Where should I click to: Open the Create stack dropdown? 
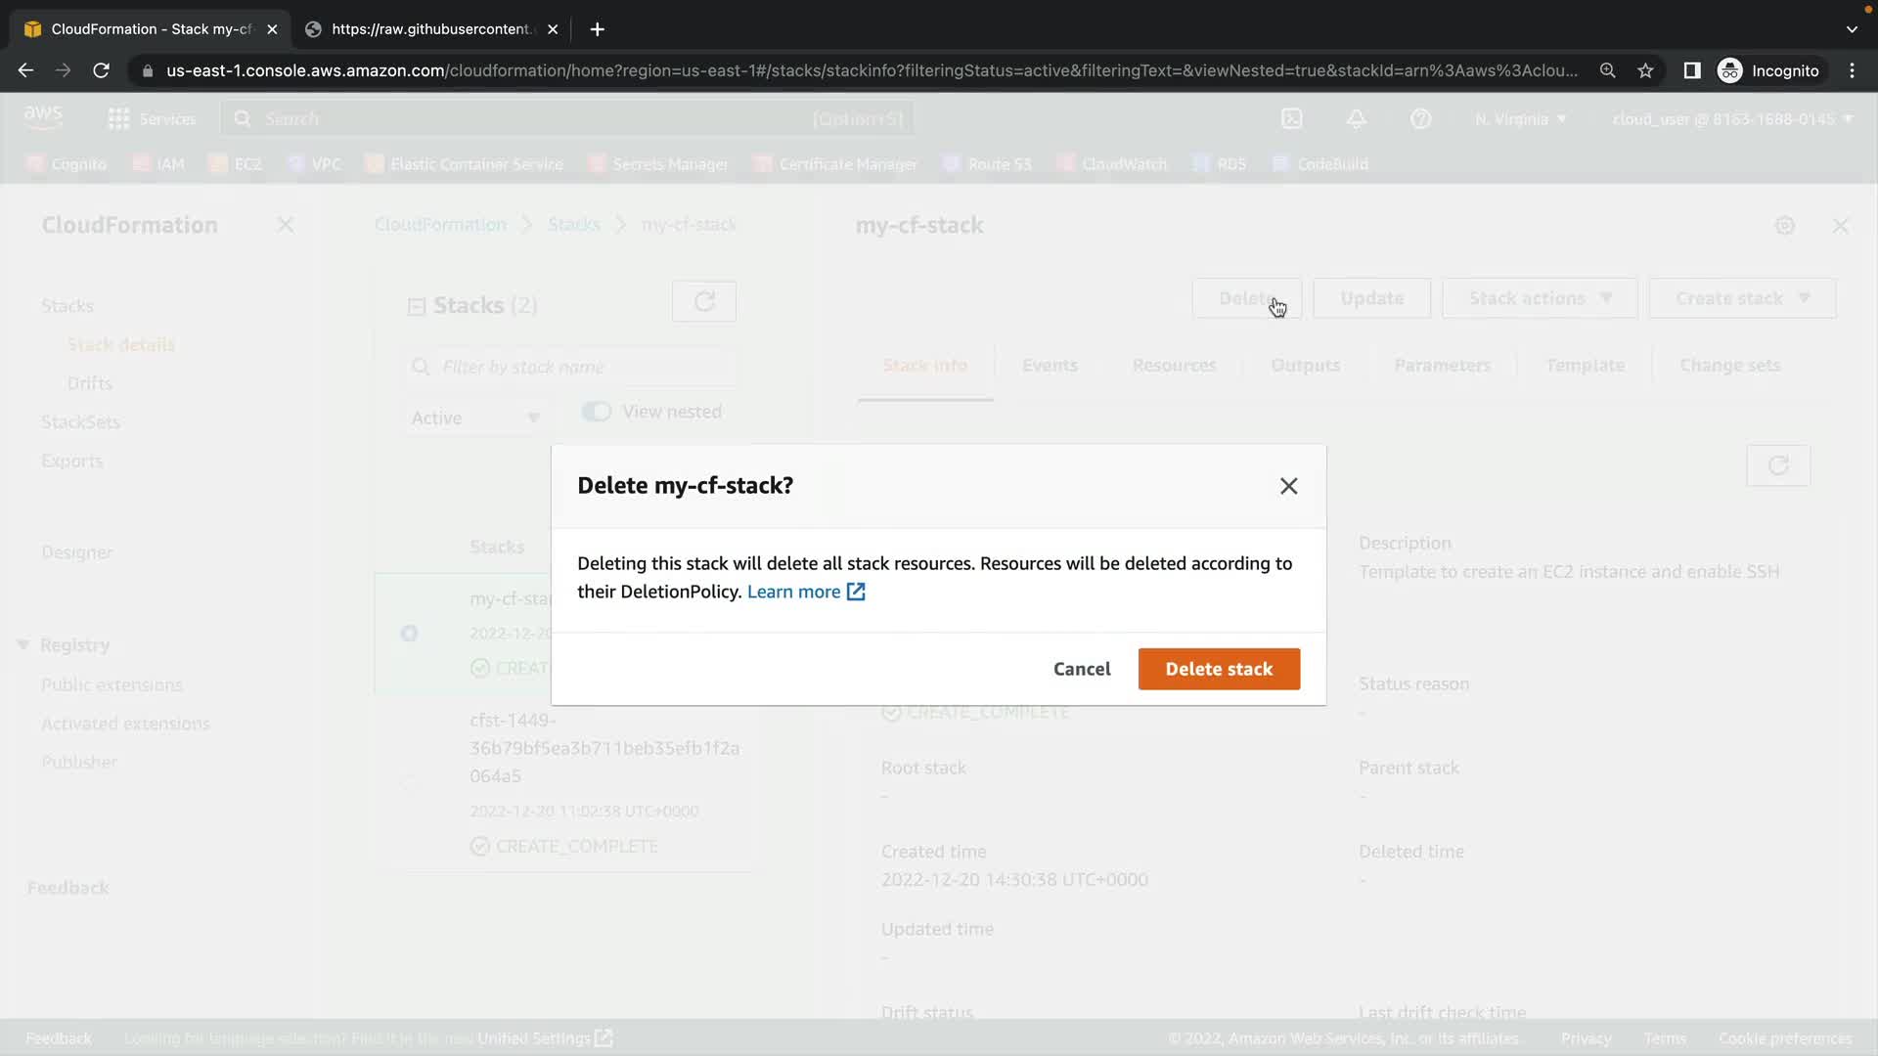tap(1741, 298)
